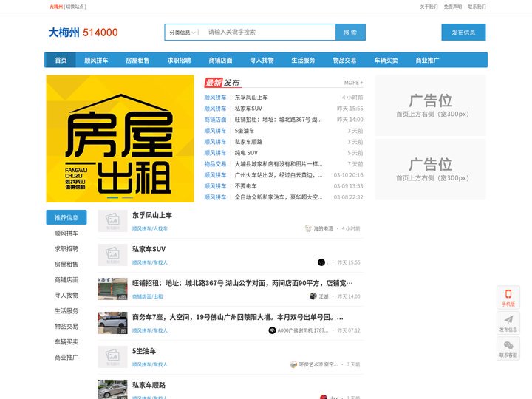The width and height of the screenshot is (532, 399).
Task: Click placeholder image icon for 私家车SUV listing
Action: click(112, 255)
